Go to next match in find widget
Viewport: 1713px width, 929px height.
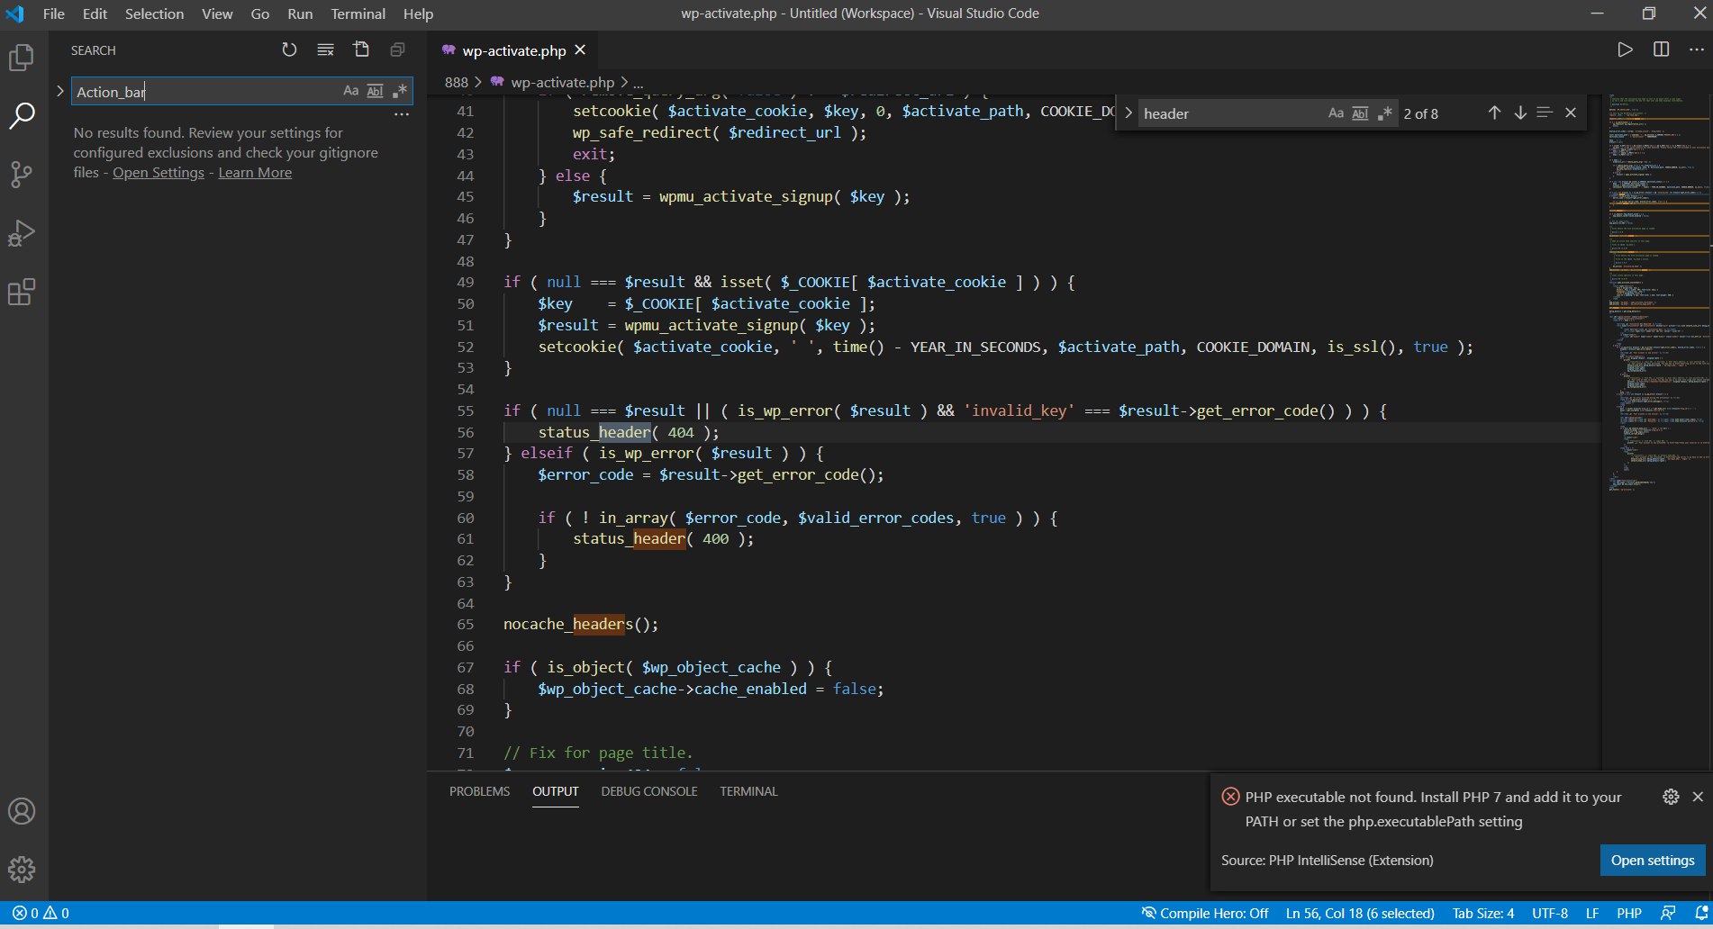click(1520, 113)
